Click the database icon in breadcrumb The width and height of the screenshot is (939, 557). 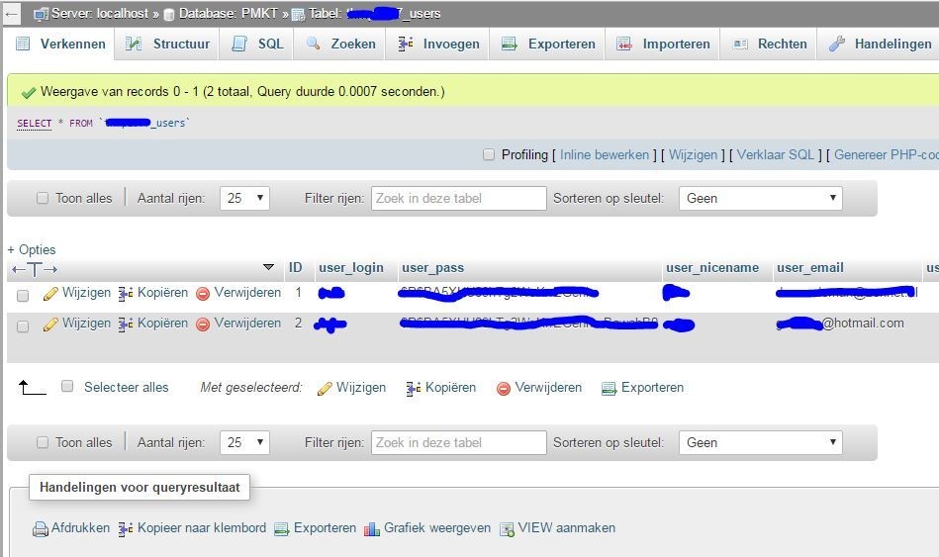tap(169, 15)
